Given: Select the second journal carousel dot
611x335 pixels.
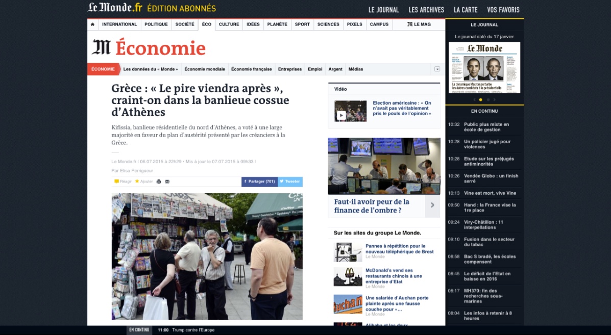Looking at the screenshot, I should [x=488, y=99].
